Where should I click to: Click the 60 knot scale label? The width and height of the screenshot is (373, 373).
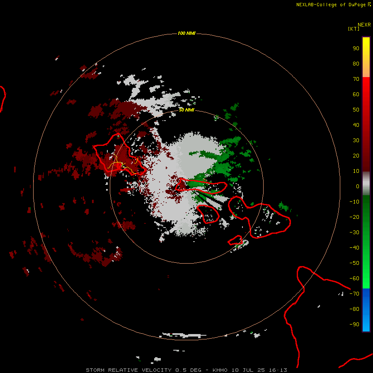[x=356, y=94]
